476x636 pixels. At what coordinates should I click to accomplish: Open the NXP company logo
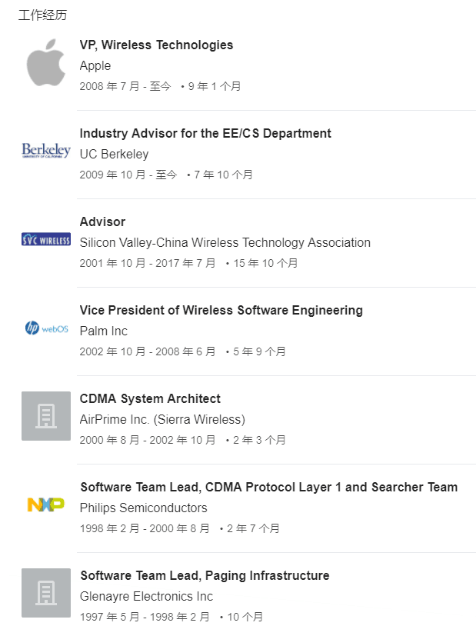pos(46,504)
